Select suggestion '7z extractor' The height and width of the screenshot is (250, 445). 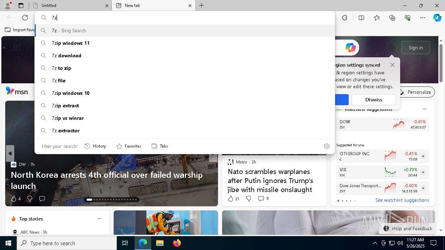coord(185,131)
